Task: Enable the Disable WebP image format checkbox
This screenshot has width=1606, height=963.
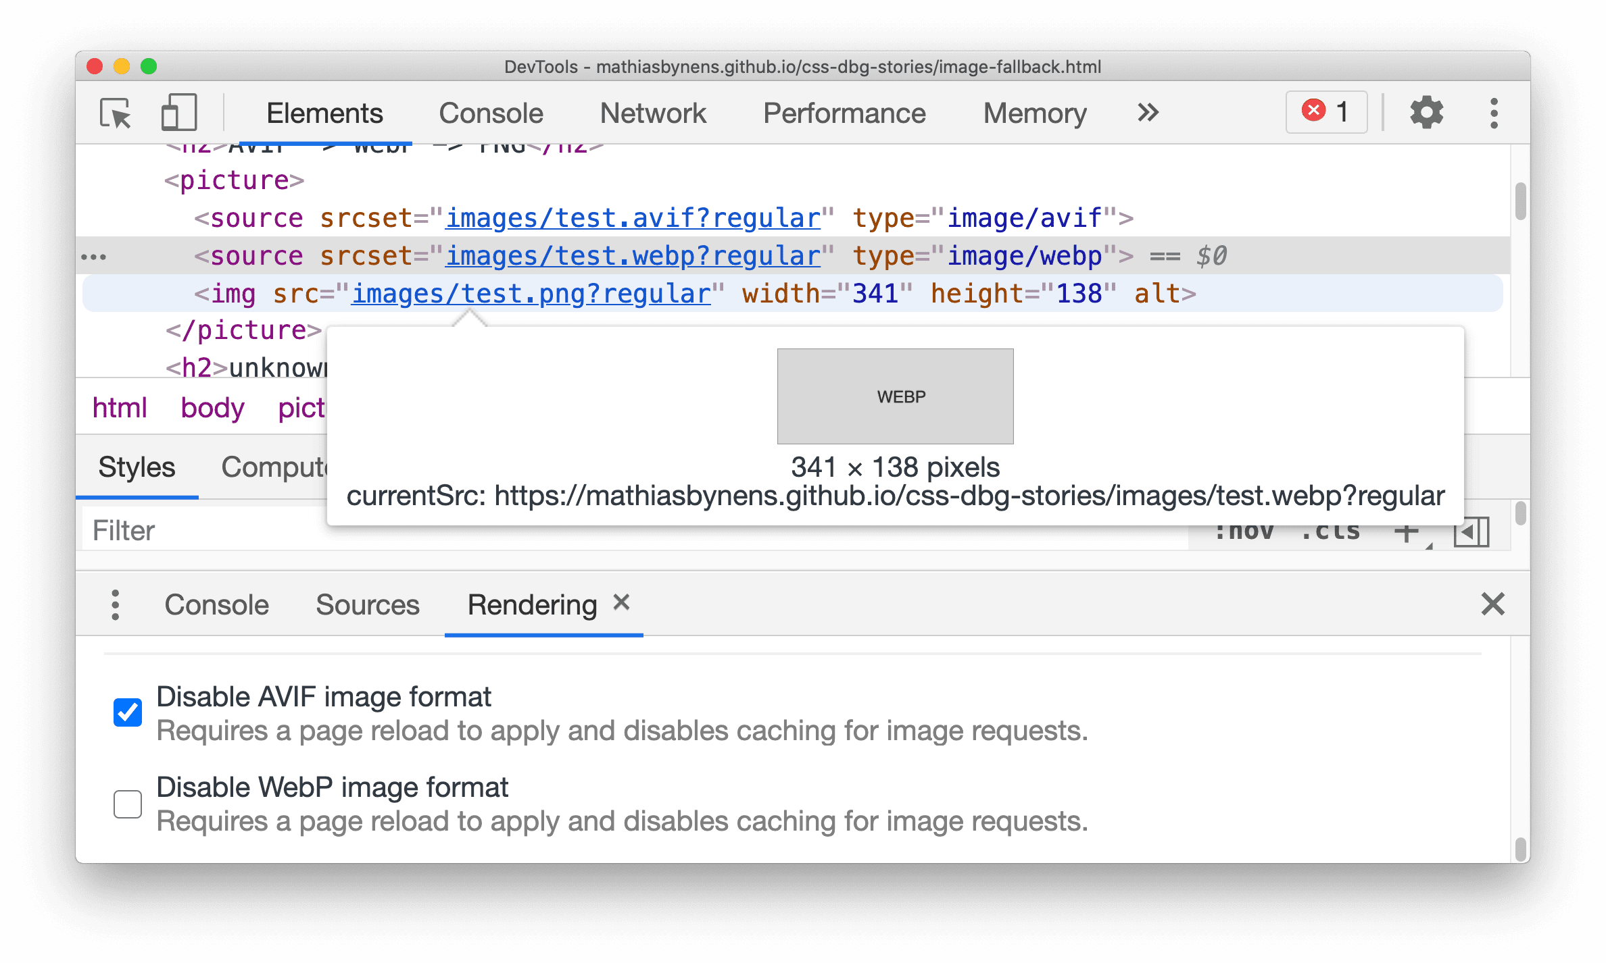Action: coord(130,802)
